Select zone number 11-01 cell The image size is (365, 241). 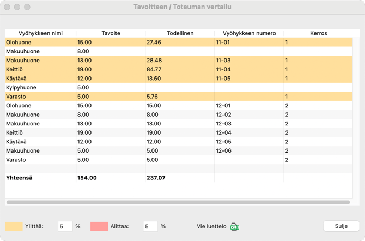coord(223,42)
